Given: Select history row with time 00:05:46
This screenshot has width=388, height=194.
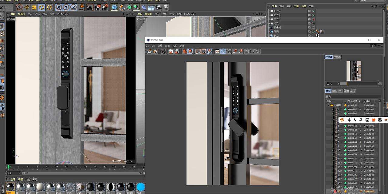Looking at the screenshot, I should click(x=353, y=162).
